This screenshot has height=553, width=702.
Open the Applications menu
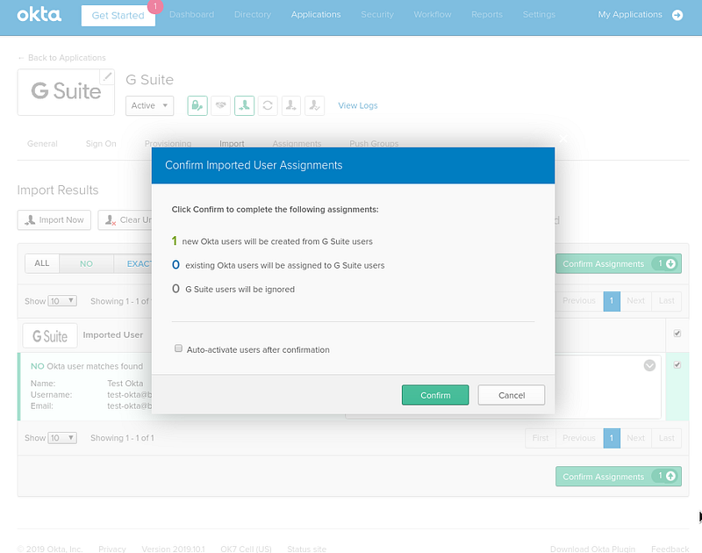316,14
